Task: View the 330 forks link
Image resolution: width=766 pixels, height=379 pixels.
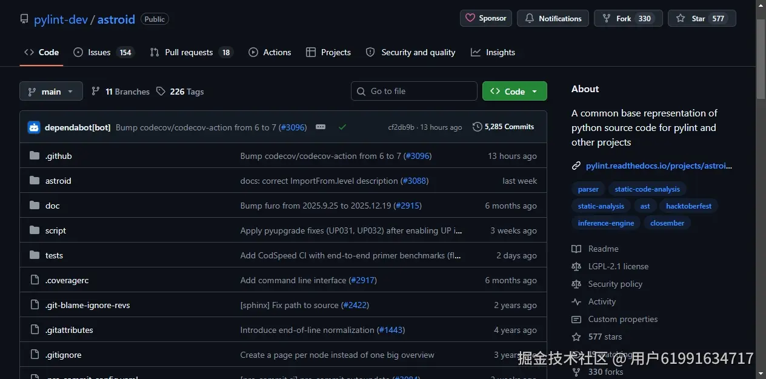Action: (597, 372)
